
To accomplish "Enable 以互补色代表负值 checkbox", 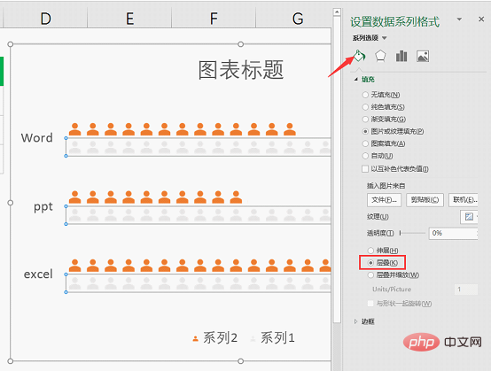I will click(365, 169).
